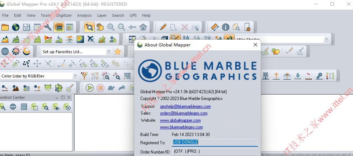Viewport: 353px width, 156px height.
Task: Open the Analysis menu
Action: coord(84,15)
